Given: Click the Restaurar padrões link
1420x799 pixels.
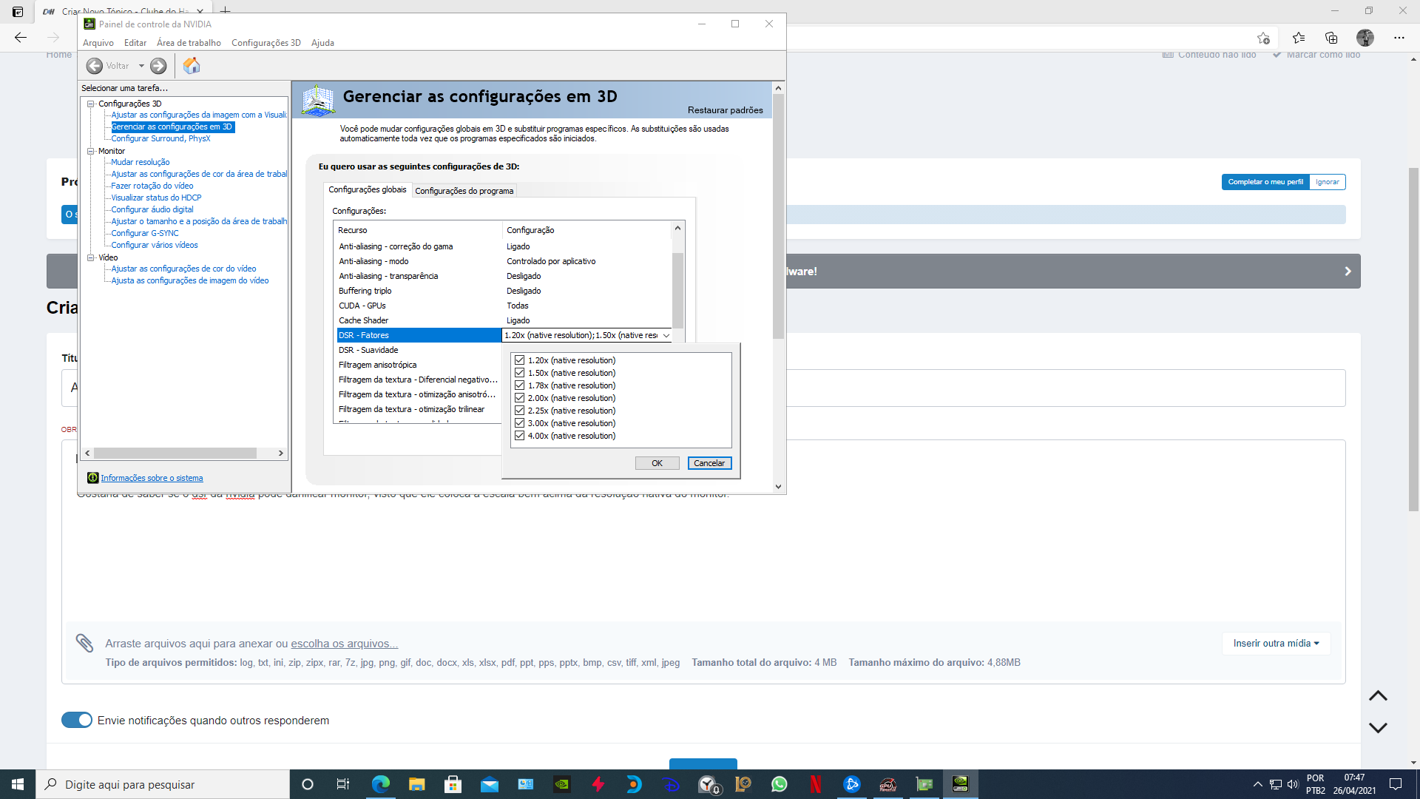Looking at the screenshot, I should (725, 110).
